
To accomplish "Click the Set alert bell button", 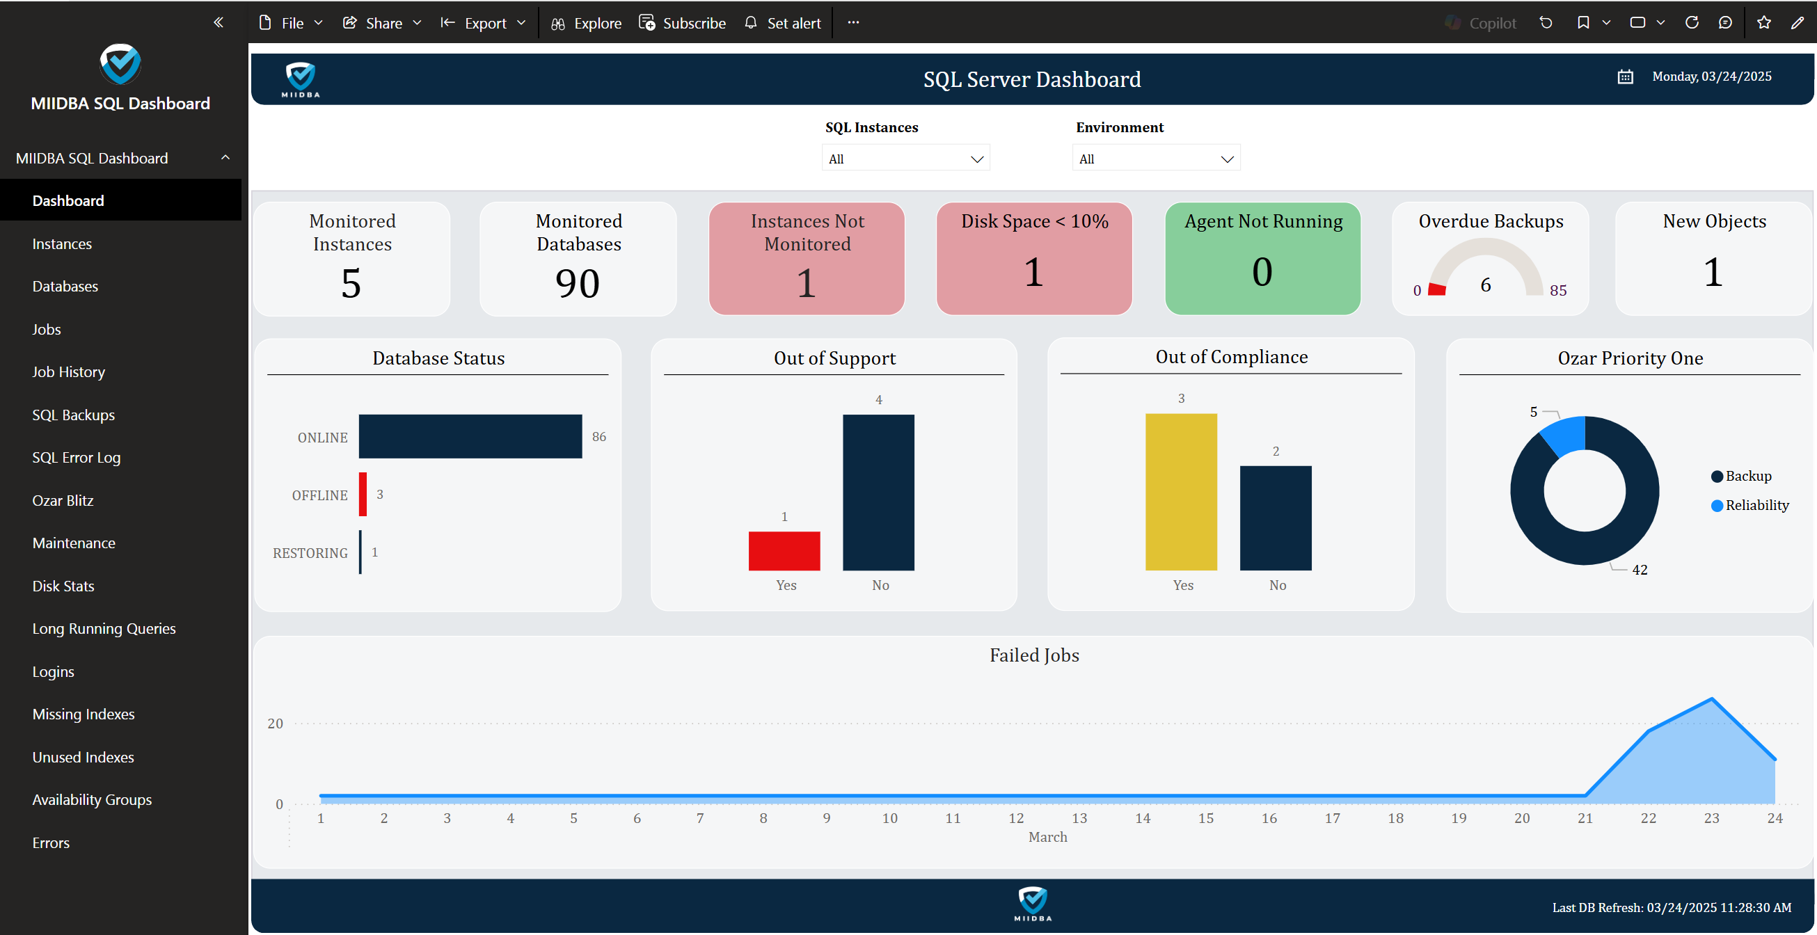I will pyautogui.click(x=782, y=23).
